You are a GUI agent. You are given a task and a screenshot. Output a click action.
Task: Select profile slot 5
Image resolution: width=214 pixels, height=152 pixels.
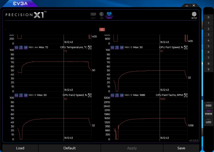(208, 46)
